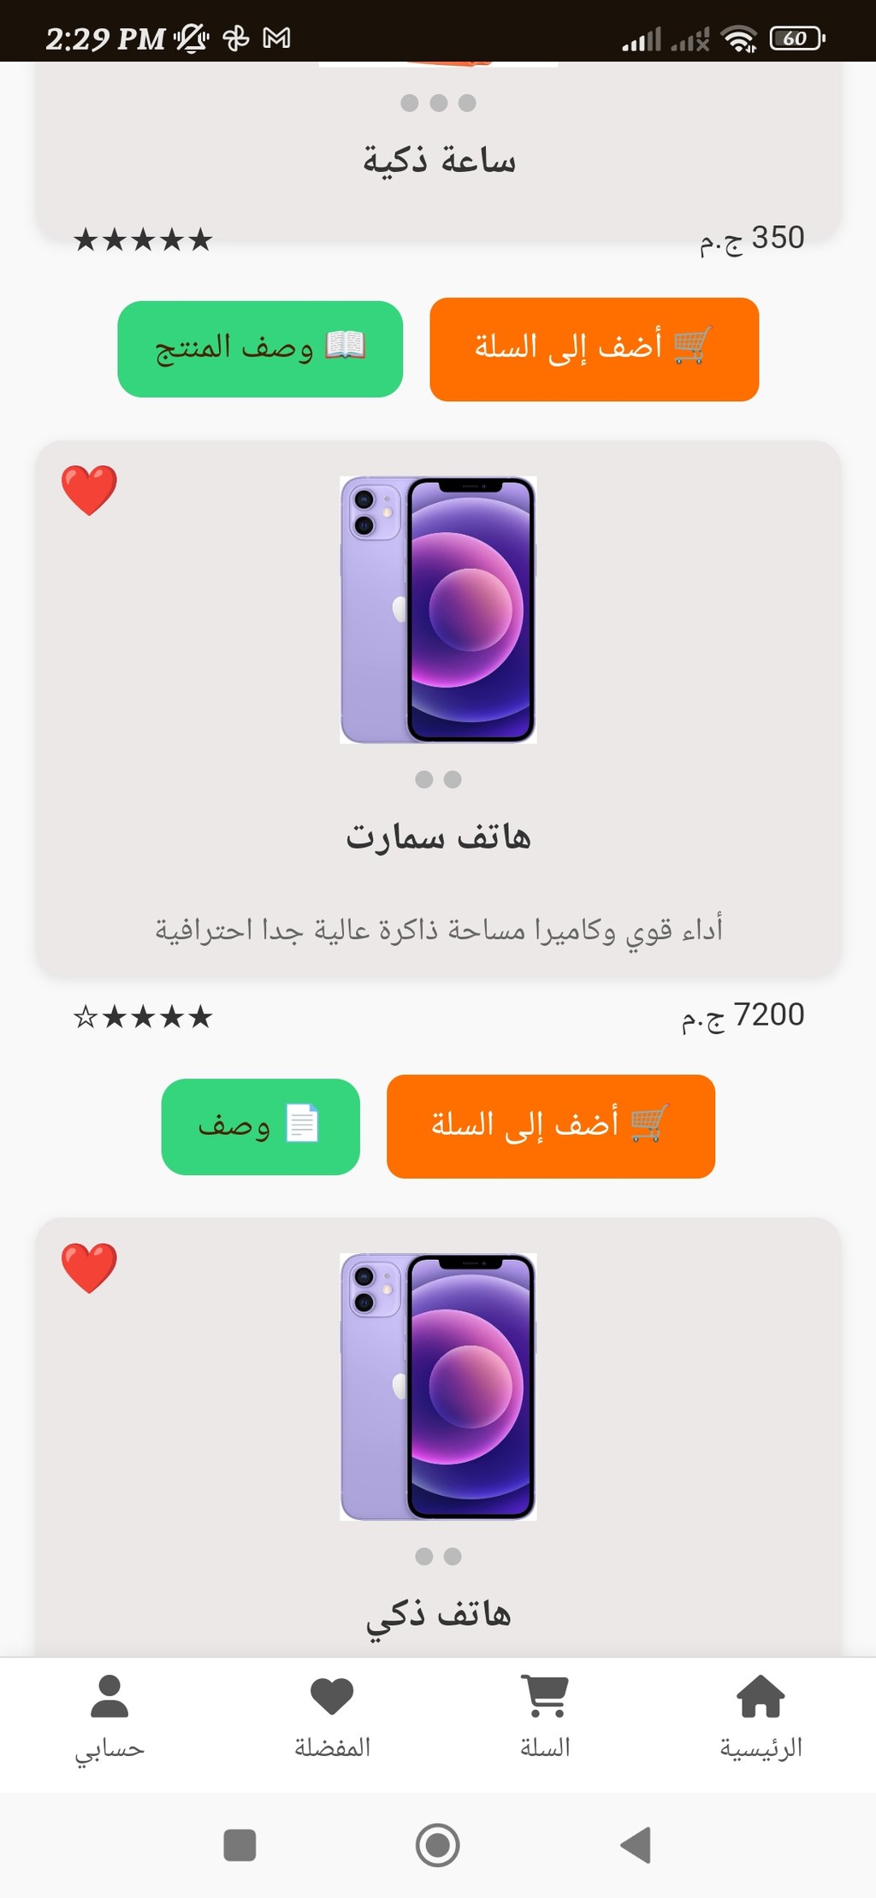Screen dimensions: 876x1898
Task: Tap the هاتف ذكي phone image
Action: click(438, 1387)
